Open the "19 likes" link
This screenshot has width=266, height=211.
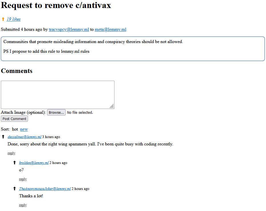[x=14, y=19]
